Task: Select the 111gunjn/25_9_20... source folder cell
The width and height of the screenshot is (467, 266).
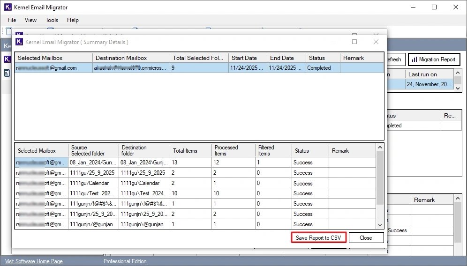Action: coord(93,214)
